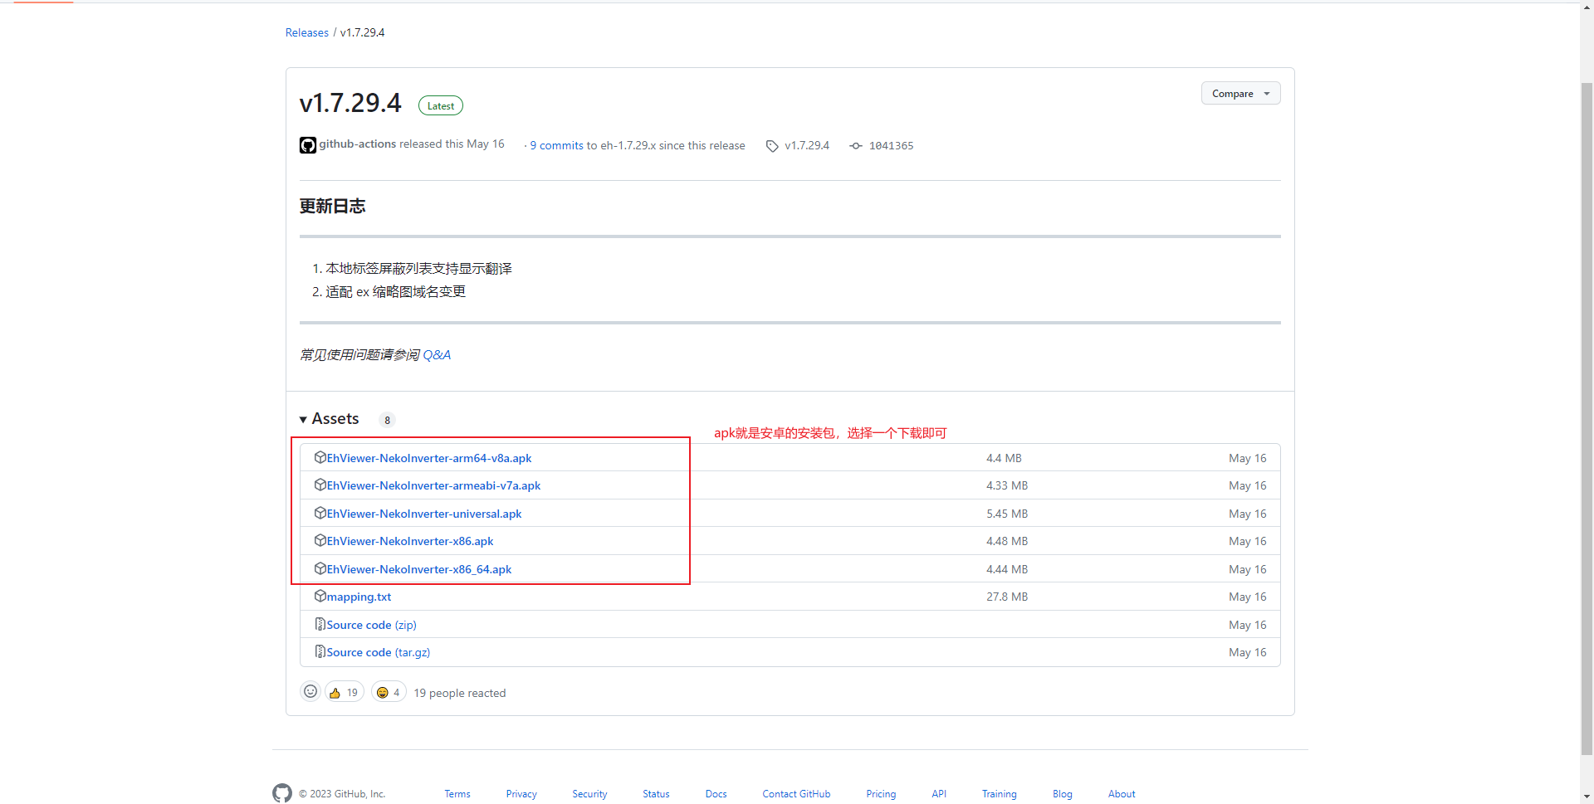Viewport: 1594px width, 804px height.
Task: Click the package icon for mapping.txt
Action: pyautogui.click(x=320, y=596)
